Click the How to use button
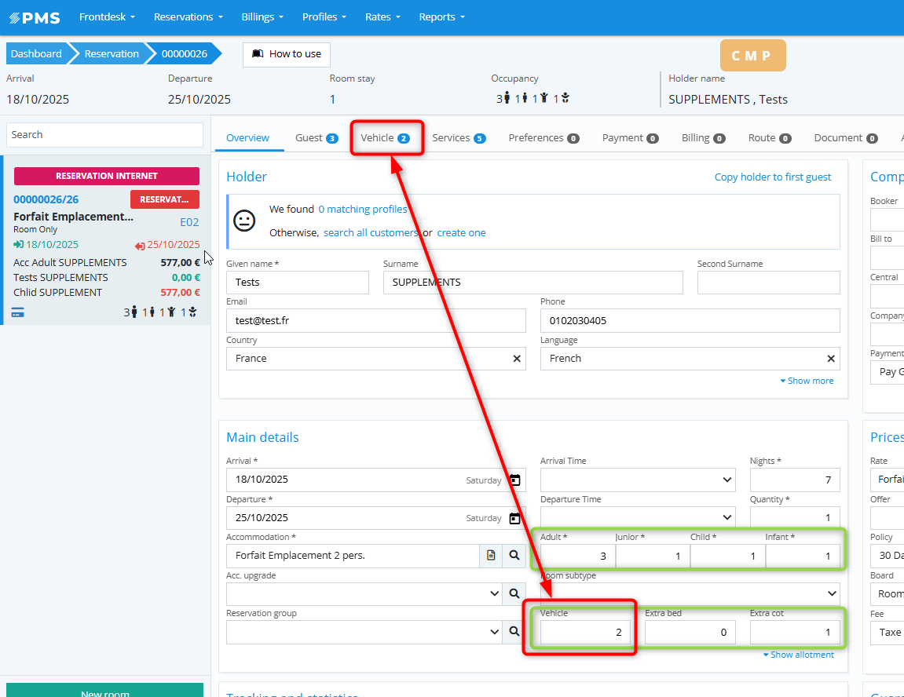 click(287, 54)
